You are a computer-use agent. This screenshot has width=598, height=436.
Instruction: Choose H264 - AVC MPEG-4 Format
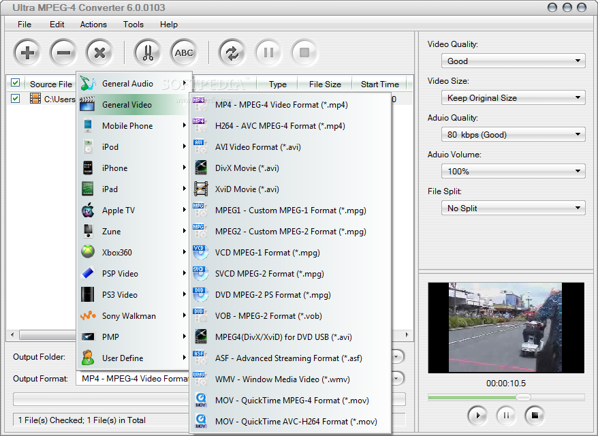[x=291, y=125]
